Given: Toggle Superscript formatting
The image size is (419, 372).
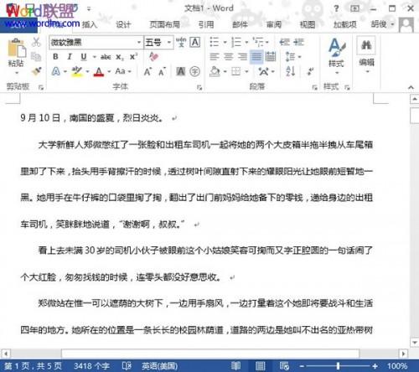Looking at the screenshot, I should click(133, 57).
